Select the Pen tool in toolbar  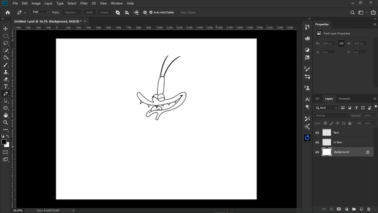[x=5, y=93]
